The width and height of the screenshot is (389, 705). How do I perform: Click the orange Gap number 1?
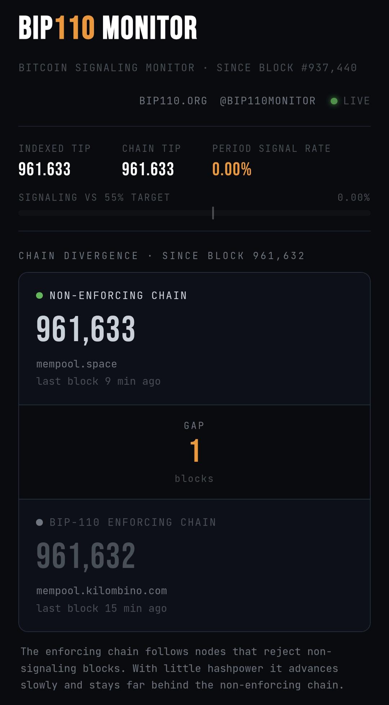coord(194,451)
